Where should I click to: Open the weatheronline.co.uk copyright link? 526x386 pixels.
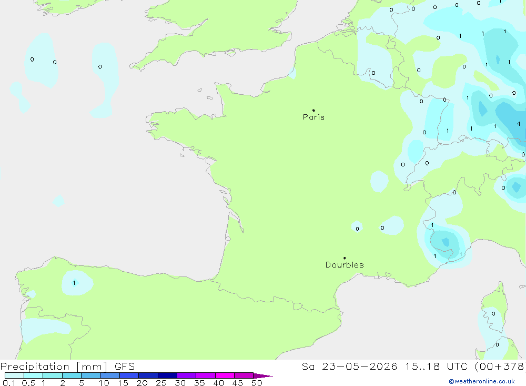pyautogui.click(x=482, y=381)
